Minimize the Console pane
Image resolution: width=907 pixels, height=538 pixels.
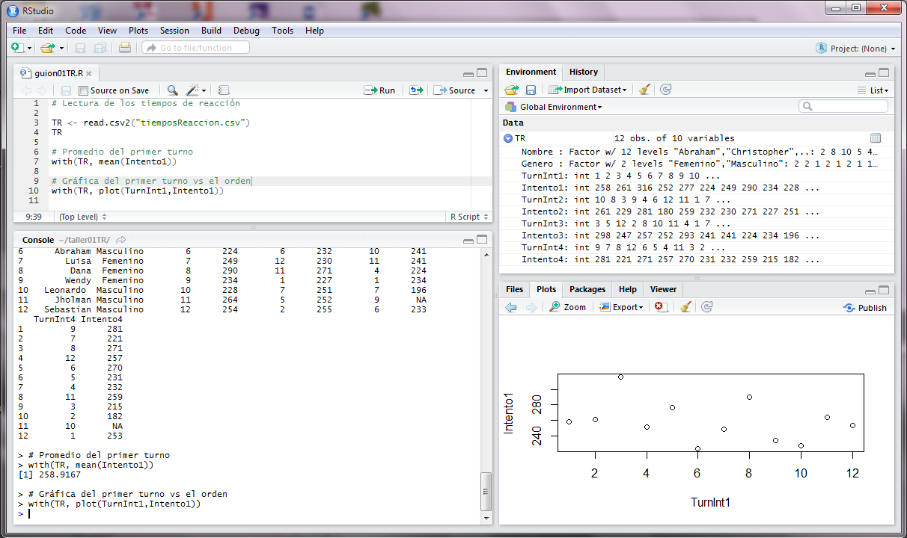468,241
